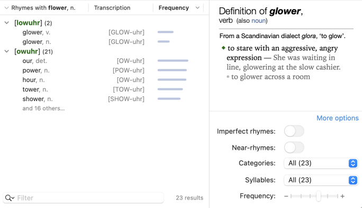This screenshot has height=208, width=362.
Task: Click the frequency bar for our
Action: (x=173, y=61)
